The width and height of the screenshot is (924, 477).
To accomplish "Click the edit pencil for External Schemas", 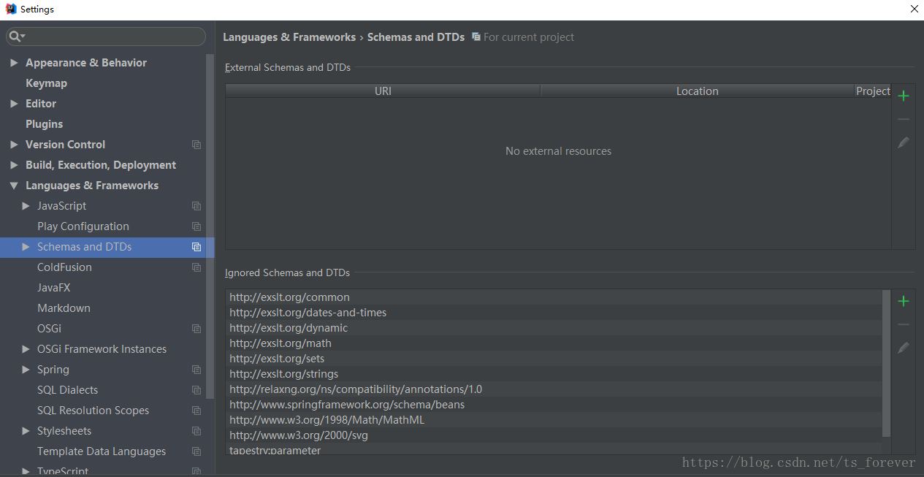I will click(904, 142).
